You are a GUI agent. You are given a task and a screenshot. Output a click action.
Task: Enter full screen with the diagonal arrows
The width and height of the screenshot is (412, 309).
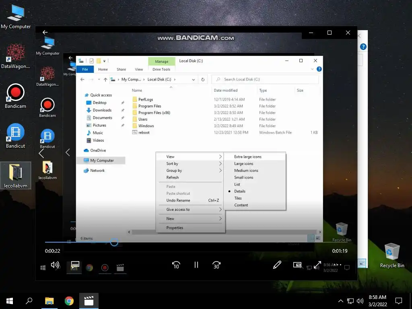(317, 265)
